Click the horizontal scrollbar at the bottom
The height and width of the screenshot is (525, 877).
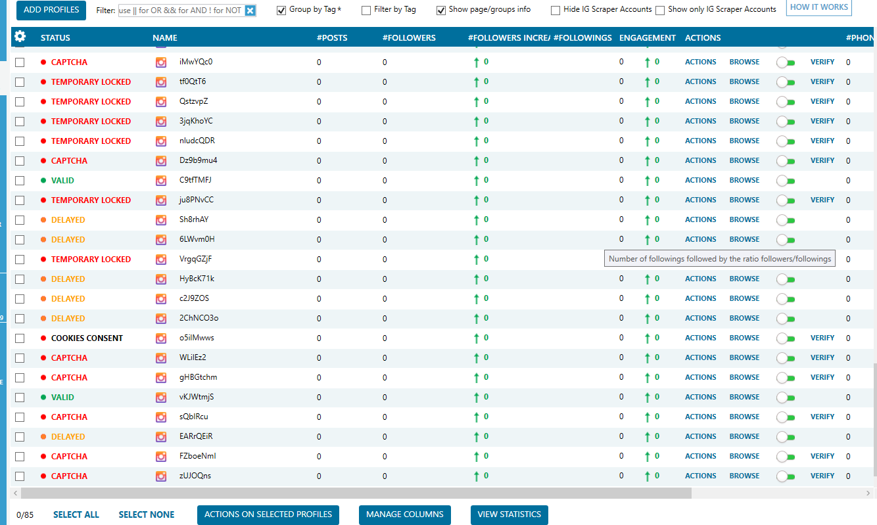pyautogui.click(x=356, y=493)
